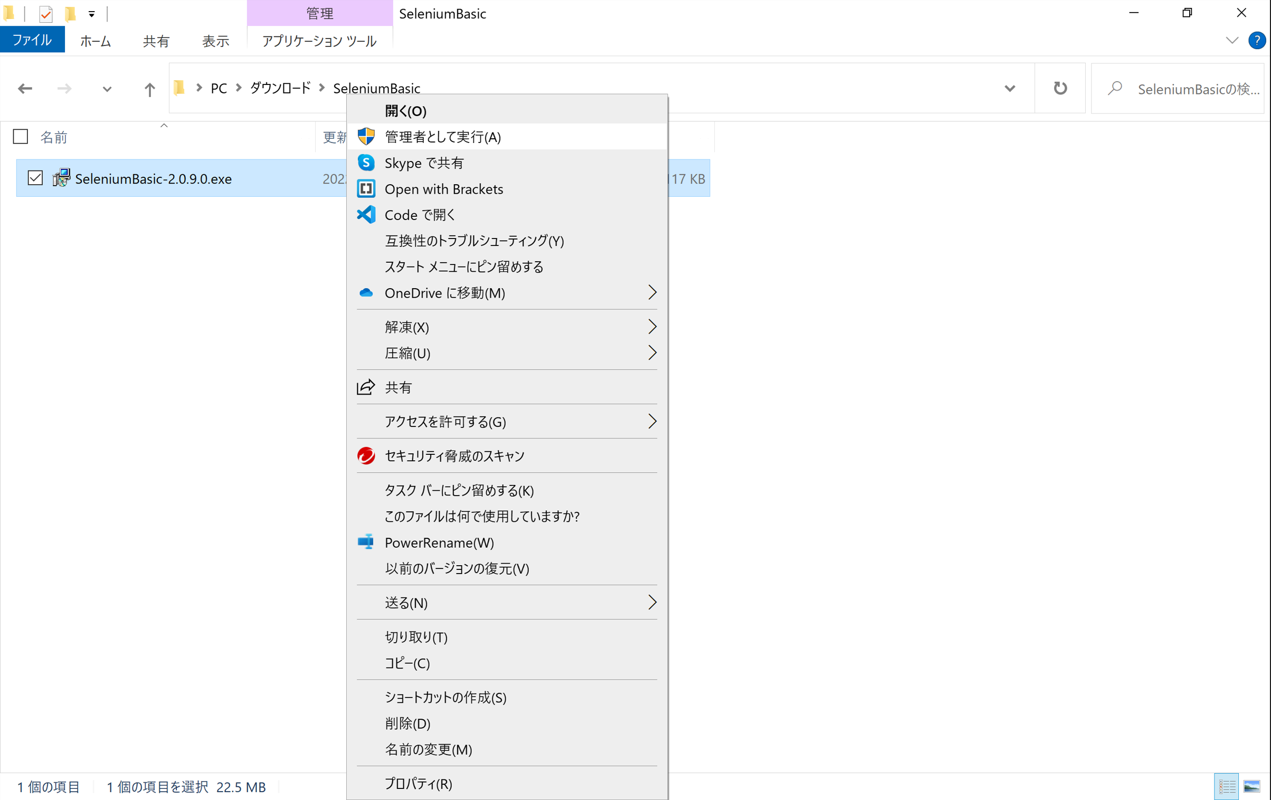1271x800 pixels.
Task: Select 切り取り(T)
Action: click(x=507, y=637)
